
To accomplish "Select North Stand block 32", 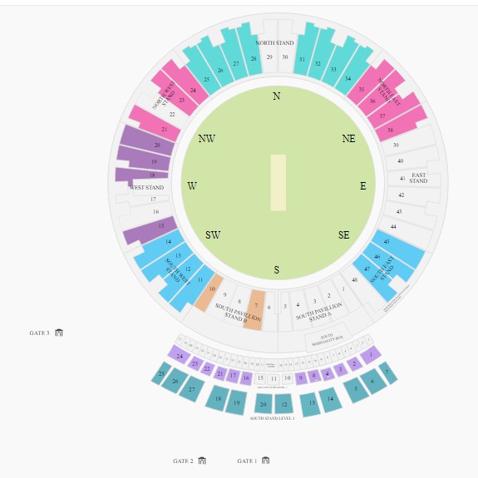I will coord(320,53).
